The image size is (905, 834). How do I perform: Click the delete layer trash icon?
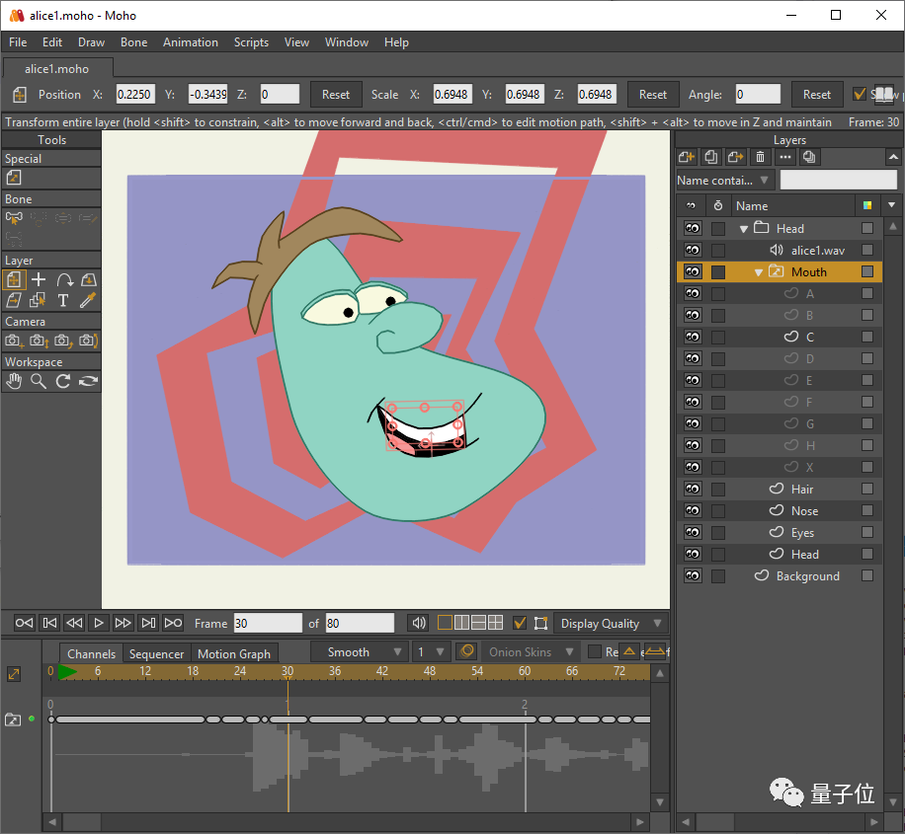(x=760, y=157)
